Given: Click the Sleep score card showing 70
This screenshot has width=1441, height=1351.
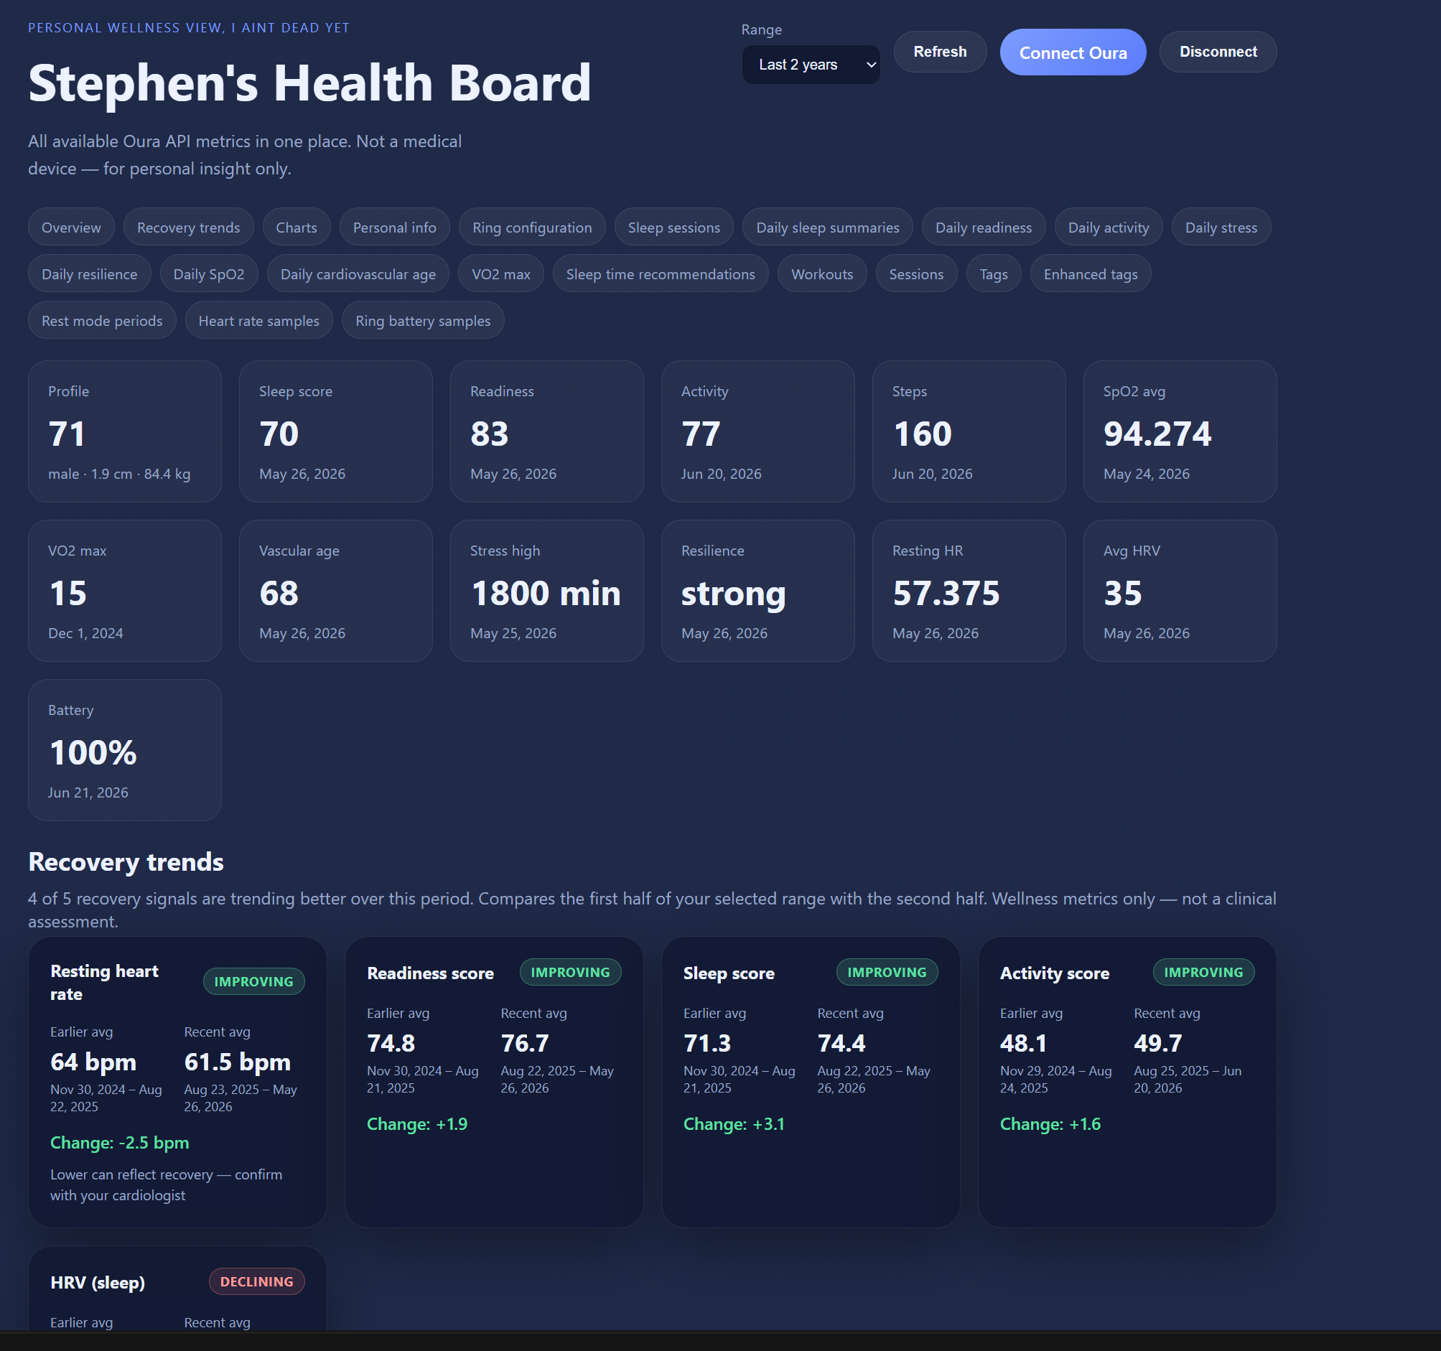Looking at the screenshot, I should (335, 431).
